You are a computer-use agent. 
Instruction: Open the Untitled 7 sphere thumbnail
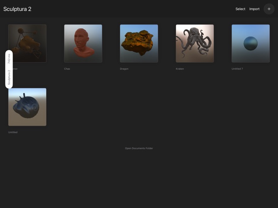point(251,44)
